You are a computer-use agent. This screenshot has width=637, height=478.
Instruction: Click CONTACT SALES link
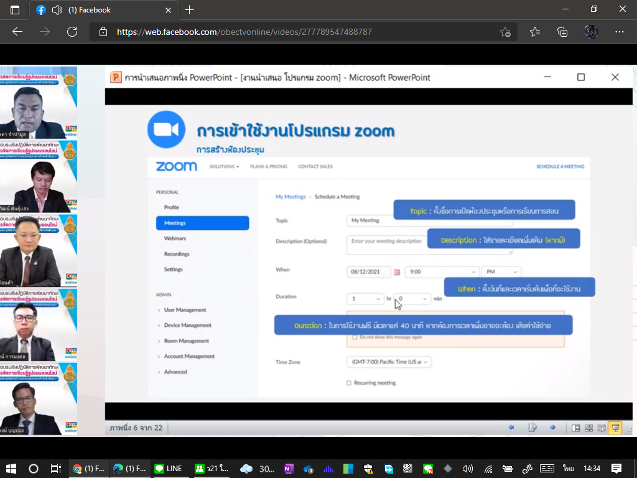(315, 167)
